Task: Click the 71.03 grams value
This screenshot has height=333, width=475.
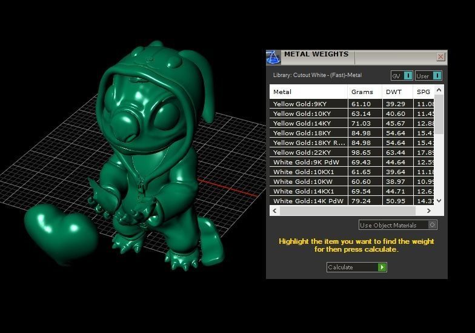Action: coord(361,124)
